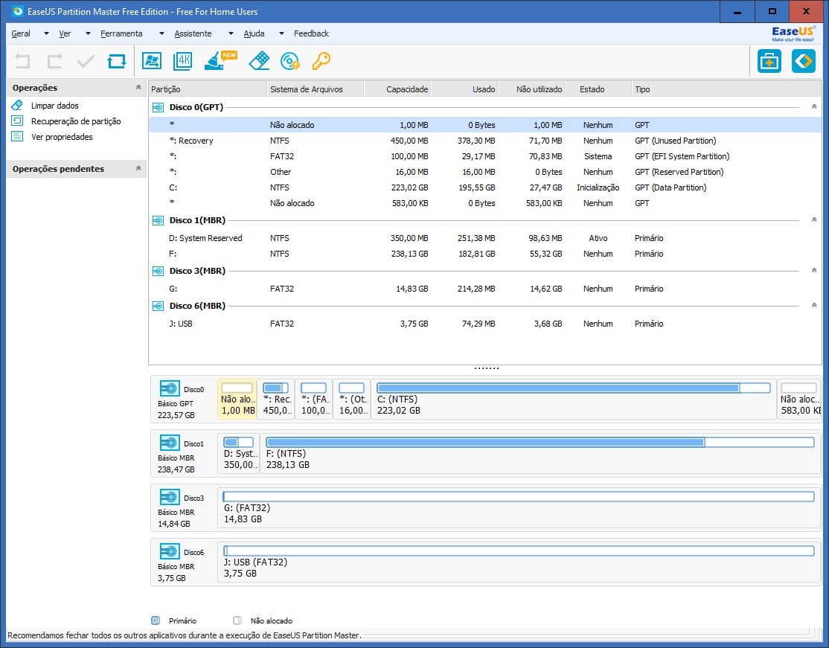Select the Wipe data eraser toolbar icon
This screenshot has width=829, height=648.
click(258, 61)
